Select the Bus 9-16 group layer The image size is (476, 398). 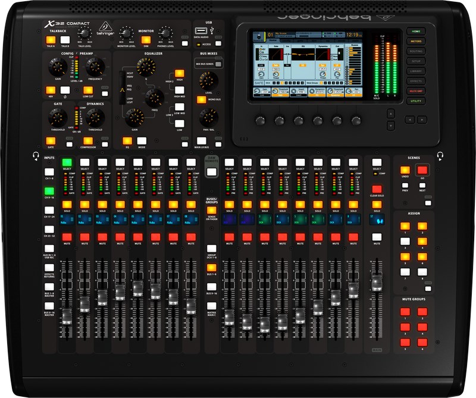(211, 287)
